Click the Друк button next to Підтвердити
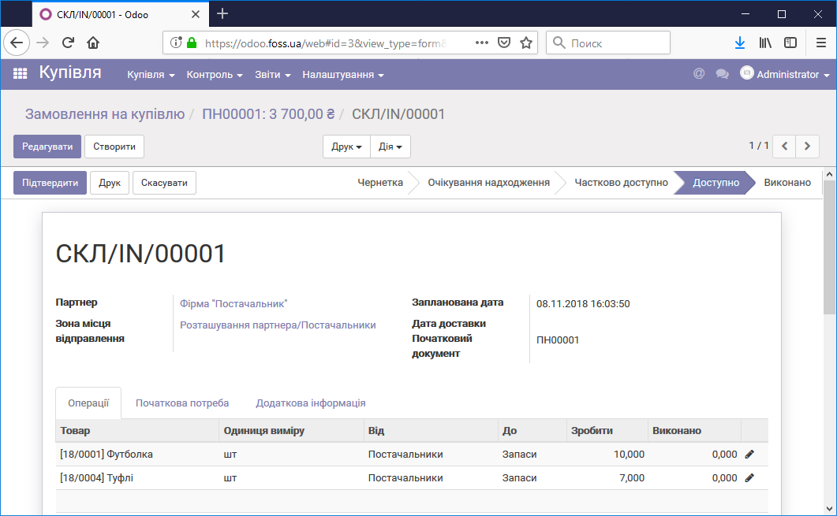 pyautogui.click(x=110, y=183)
